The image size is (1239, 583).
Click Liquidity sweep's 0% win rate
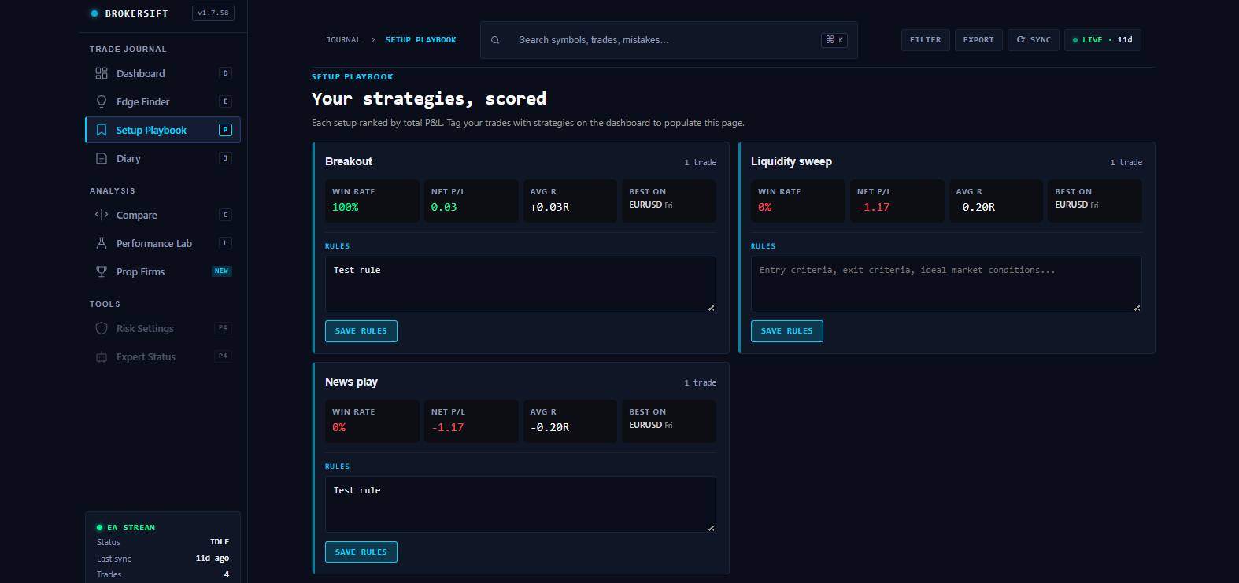point(764,207)
